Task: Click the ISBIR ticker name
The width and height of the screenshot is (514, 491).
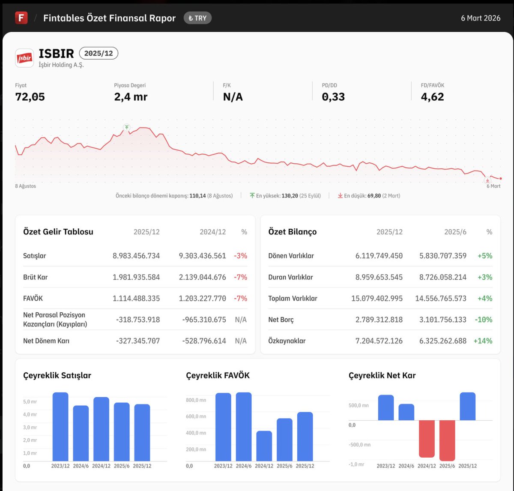Action: pyautogui.click(x=56, y=54)
